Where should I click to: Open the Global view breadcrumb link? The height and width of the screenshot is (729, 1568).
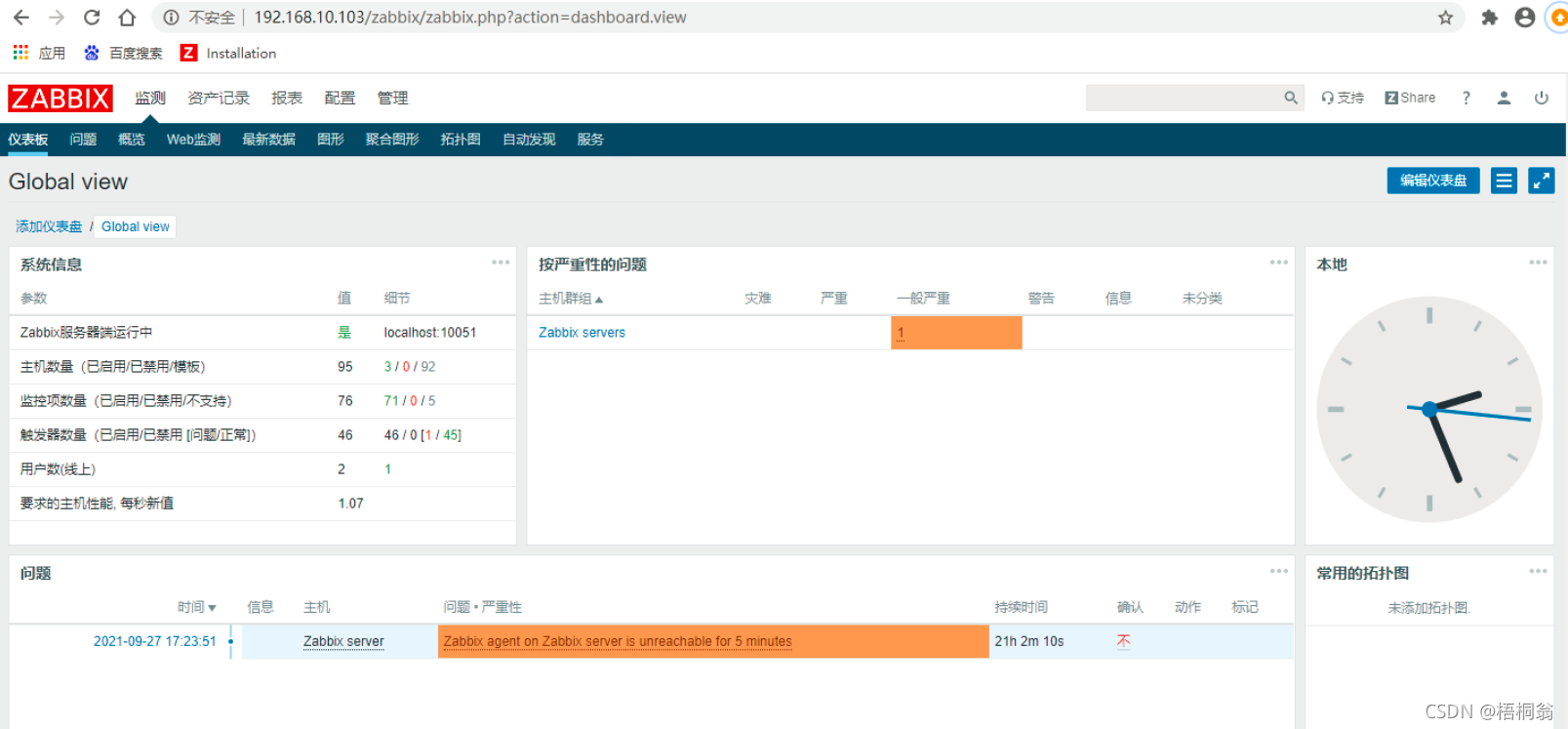[136, 226]
